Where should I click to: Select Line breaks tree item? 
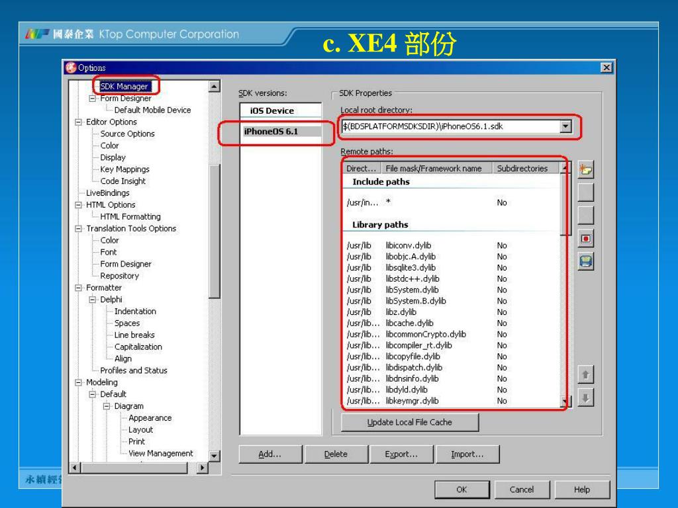(x=134, y=335)
